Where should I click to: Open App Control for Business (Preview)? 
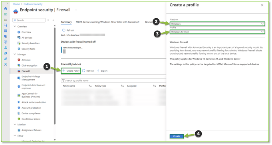click(x=30, y=95)
